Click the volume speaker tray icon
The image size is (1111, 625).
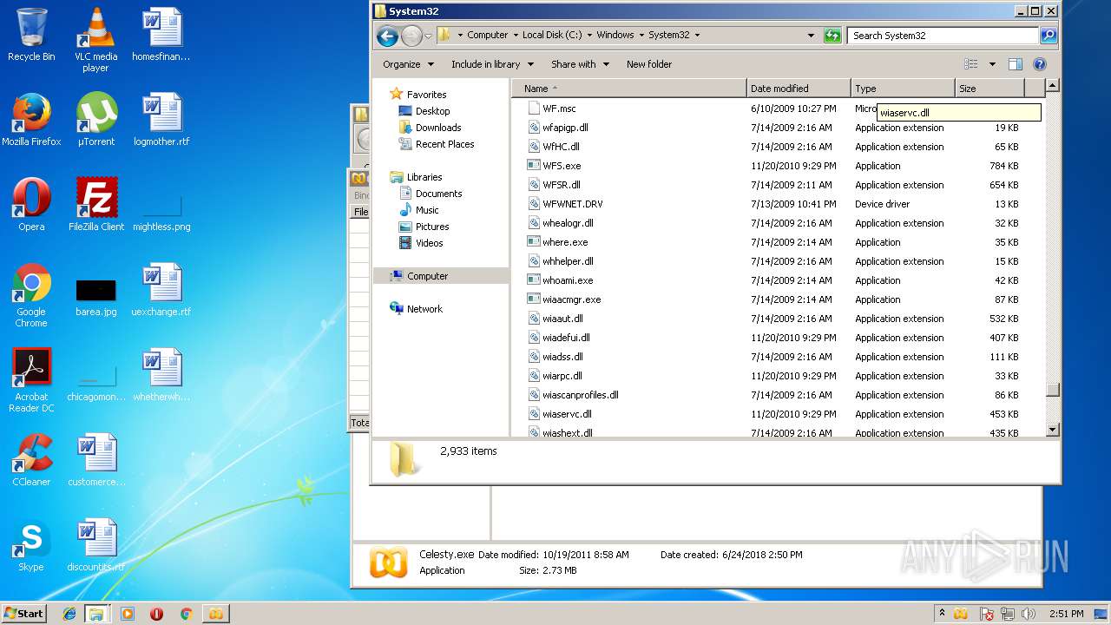[1029, 614]
